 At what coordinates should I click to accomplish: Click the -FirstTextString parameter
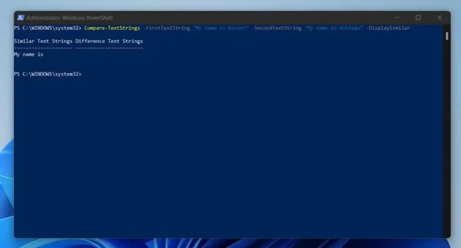[167, 28]
